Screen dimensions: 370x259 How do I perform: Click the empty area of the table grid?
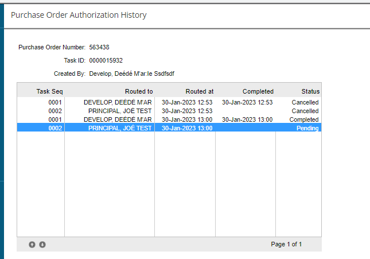coord(184,184)
